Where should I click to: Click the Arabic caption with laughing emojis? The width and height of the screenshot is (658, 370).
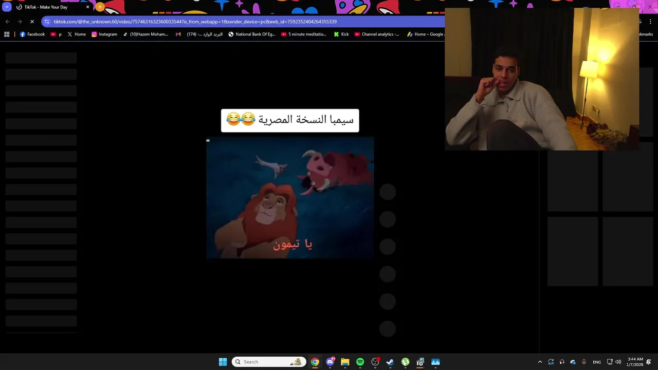click(x=290, y=120)
